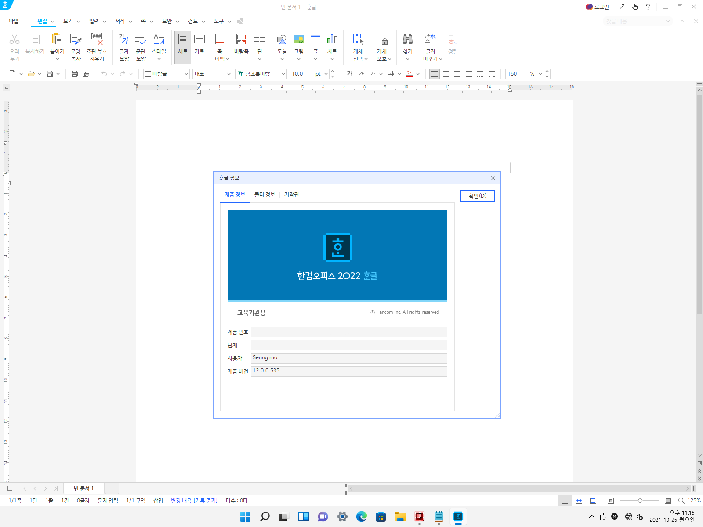Open the Format (서식) menu

coord(120,21)
